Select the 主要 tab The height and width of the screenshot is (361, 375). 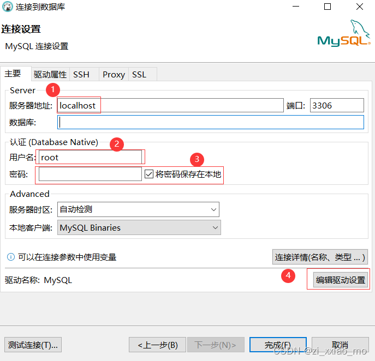[13, 74]
